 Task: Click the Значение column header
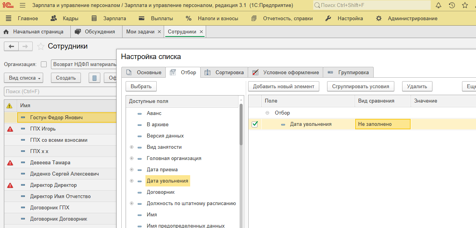point(443,101)
